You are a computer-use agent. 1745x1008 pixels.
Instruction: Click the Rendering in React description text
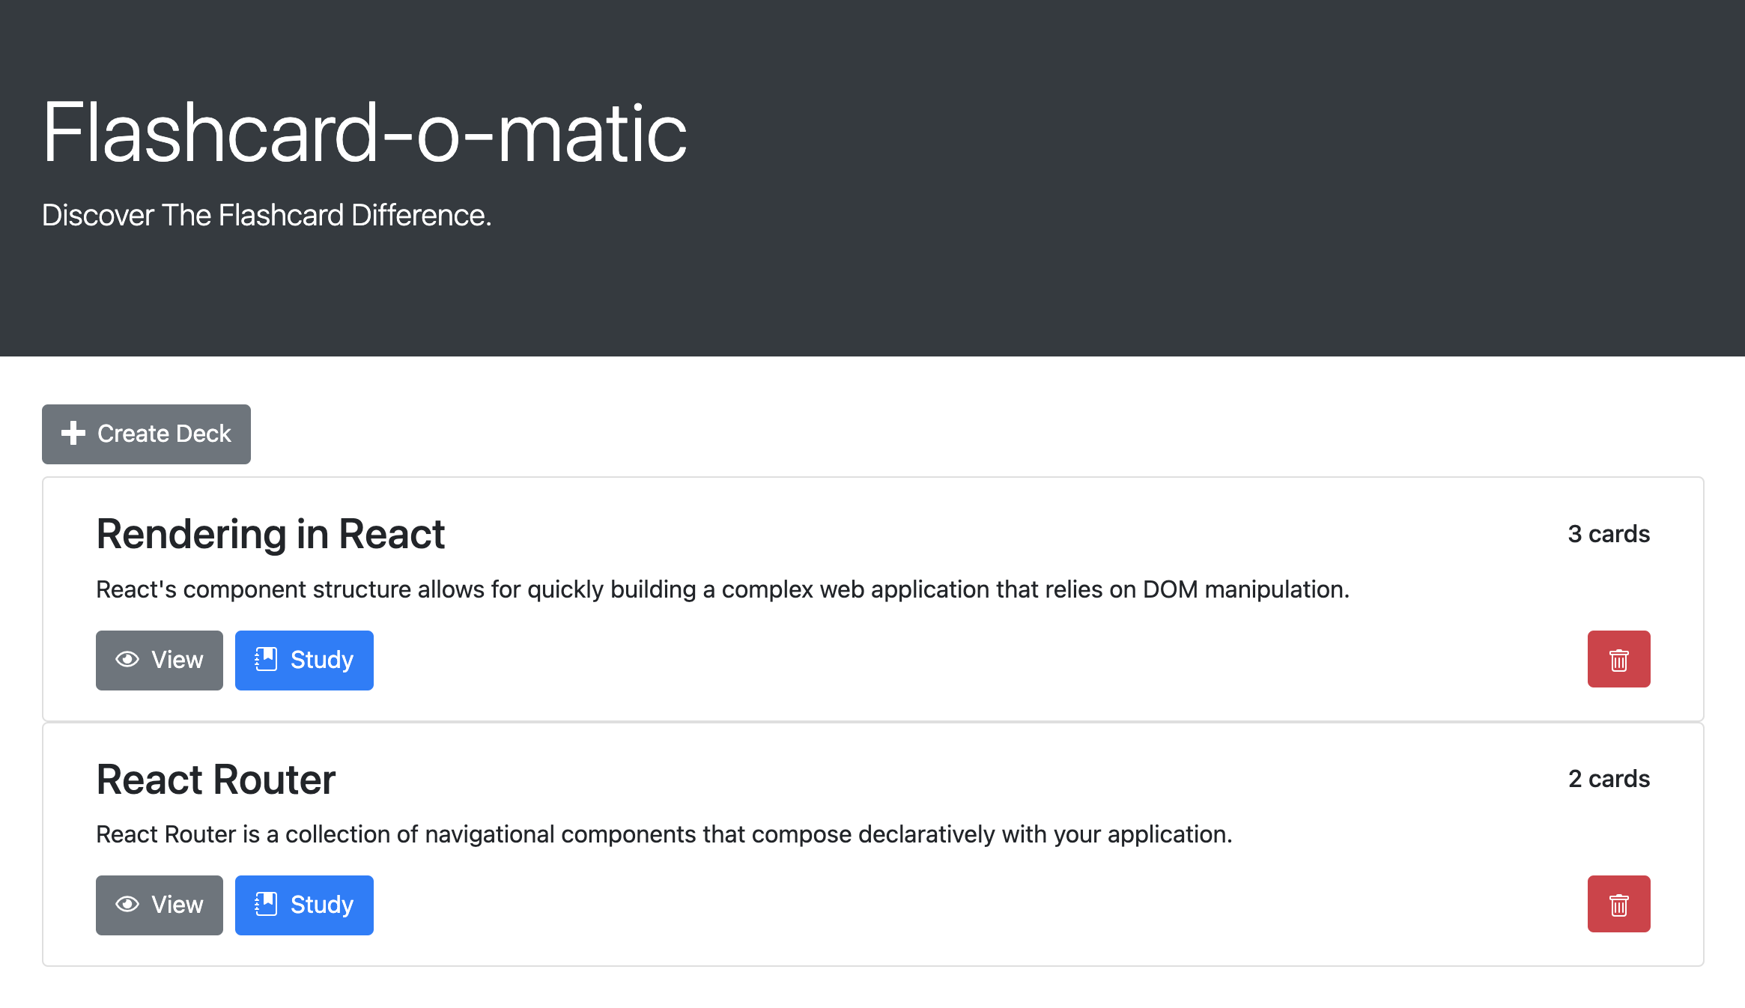(x=723, y=590)
